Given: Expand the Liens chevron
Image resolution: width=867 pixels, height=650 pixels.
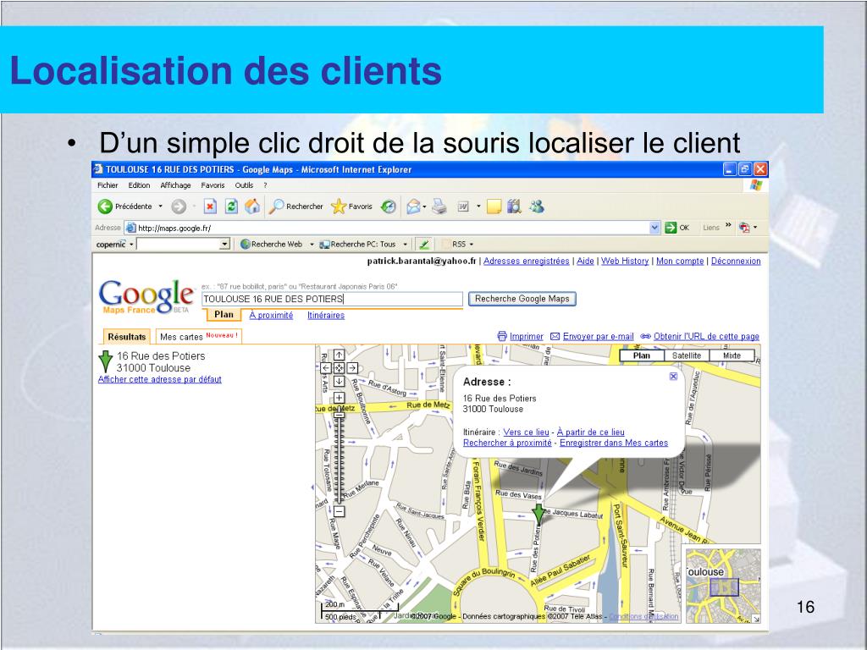Looking at the screenshot, I should click(x=728, y=225).
